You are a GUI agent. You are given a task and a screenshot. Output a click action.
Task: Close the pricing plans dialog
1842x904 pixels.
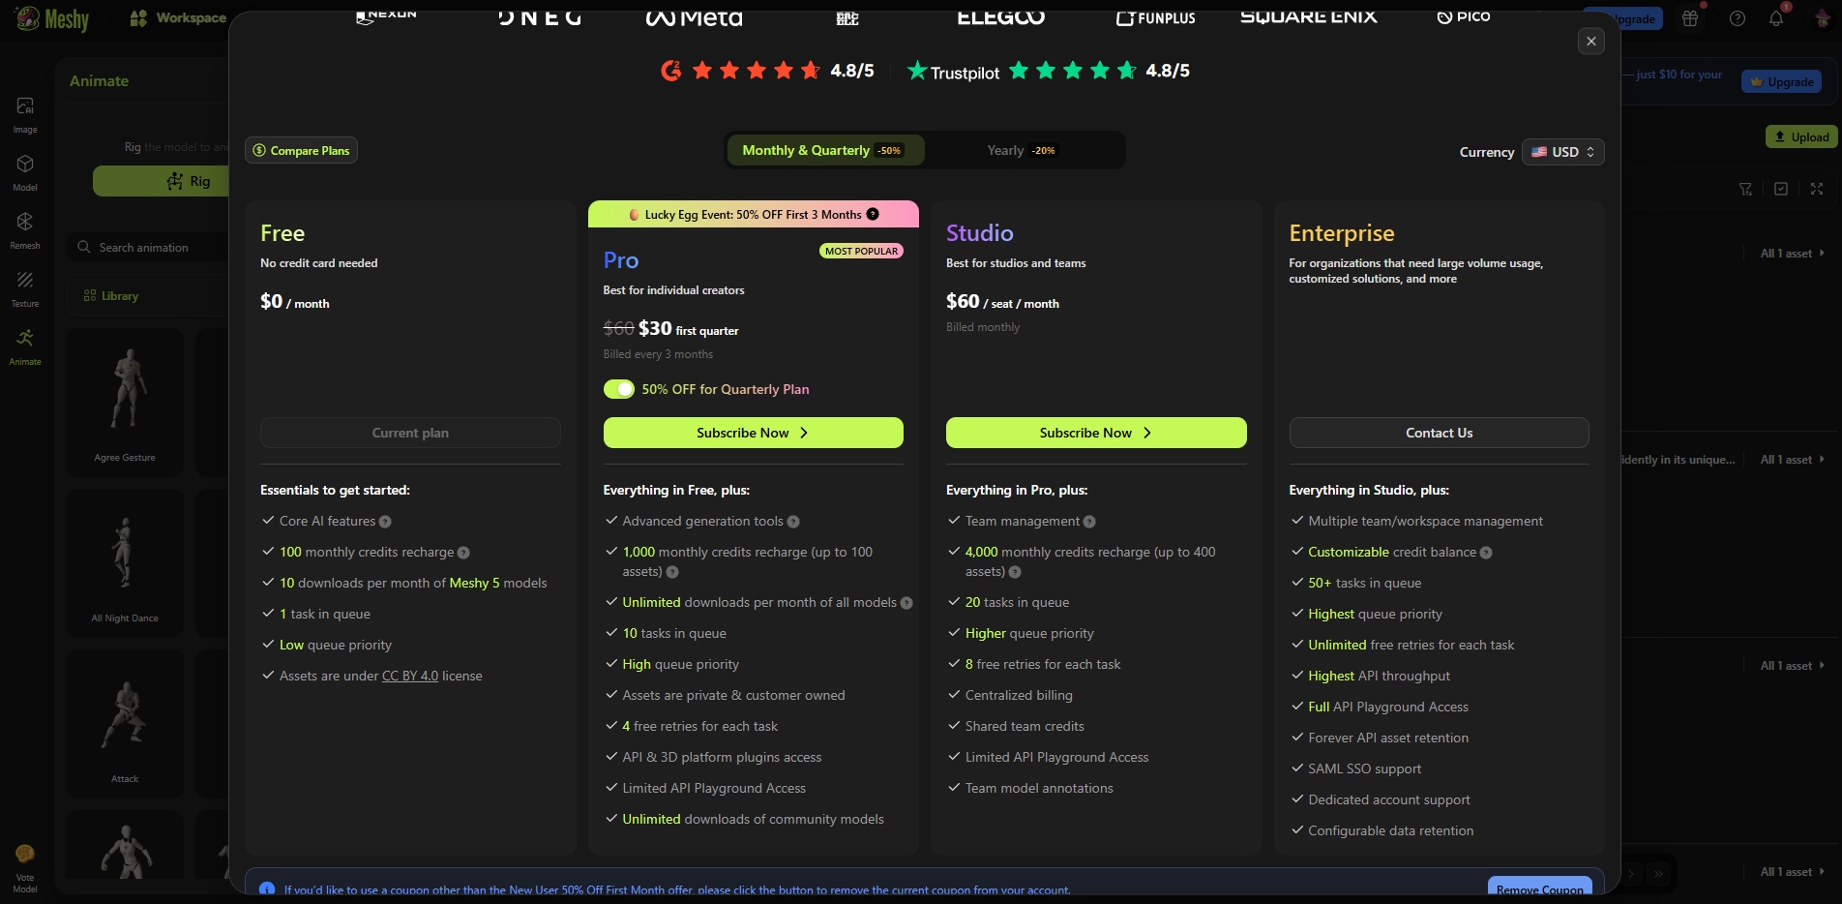(1591, 41)
